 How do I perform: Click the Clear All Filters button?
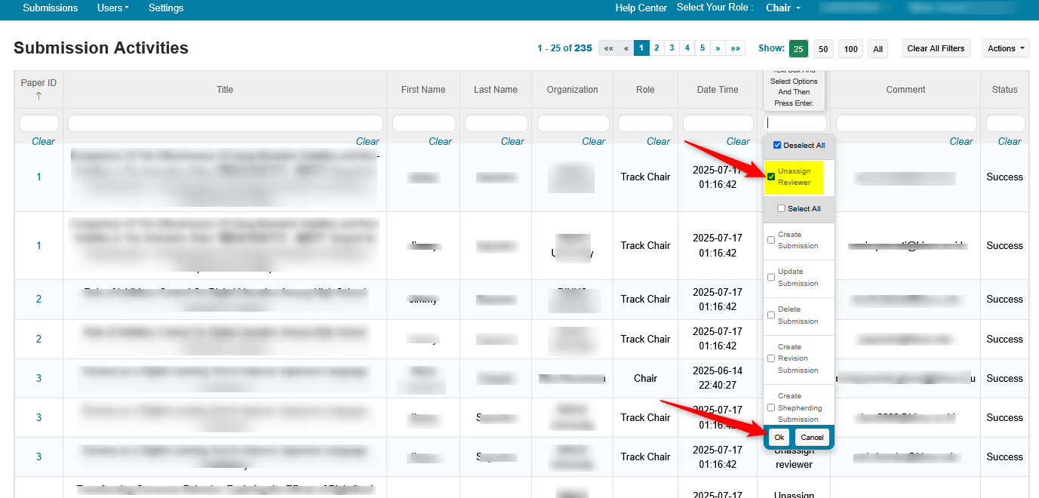[936, 48]
